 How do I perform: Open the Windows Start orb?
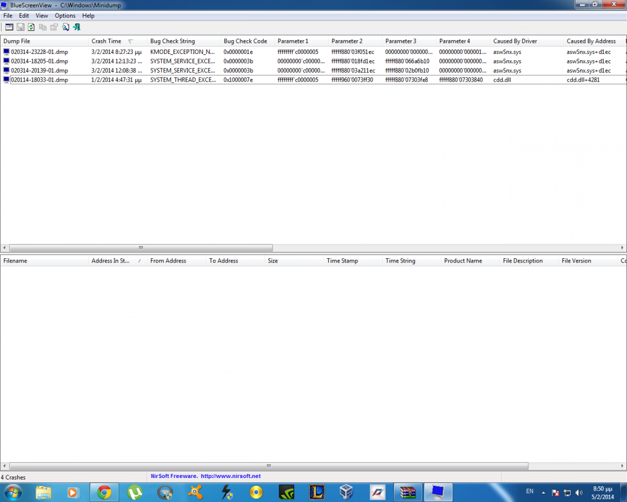coord(13,492)
